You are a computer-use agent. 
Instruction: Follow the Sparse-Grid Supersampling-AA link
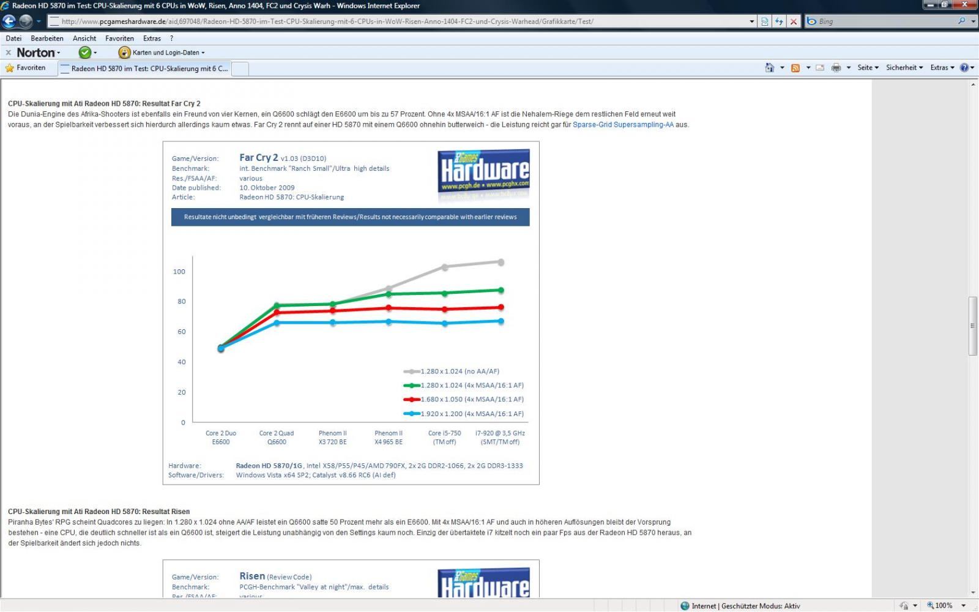point(623,125)
